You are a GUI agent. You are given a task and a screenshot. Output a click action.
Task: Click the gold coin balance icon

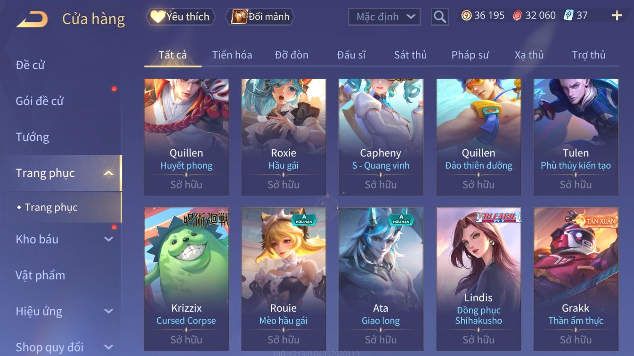(466, 16)
